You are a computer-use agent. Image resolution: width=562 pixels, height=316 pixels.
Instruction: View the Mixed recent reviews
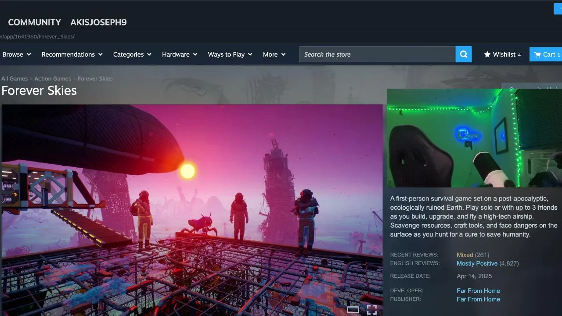(465, 255)
